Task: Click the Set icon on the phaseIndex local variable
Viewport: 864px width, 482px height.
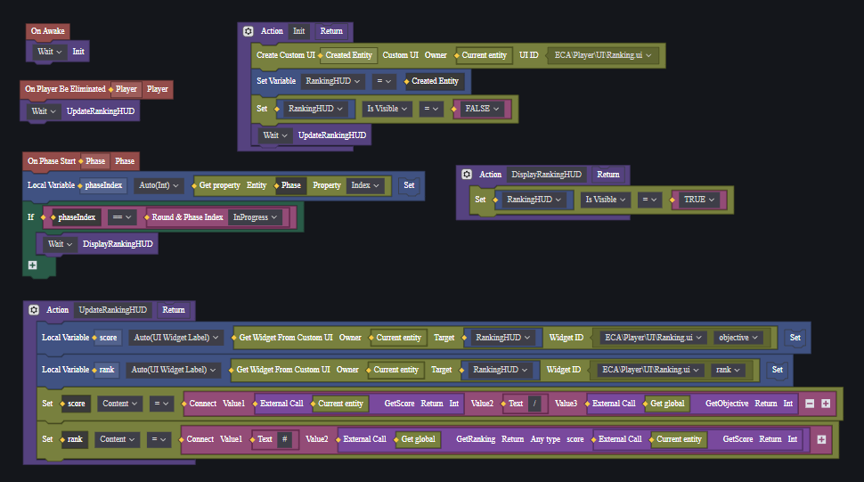Action: pyautogui.click(x=409, y=185)
